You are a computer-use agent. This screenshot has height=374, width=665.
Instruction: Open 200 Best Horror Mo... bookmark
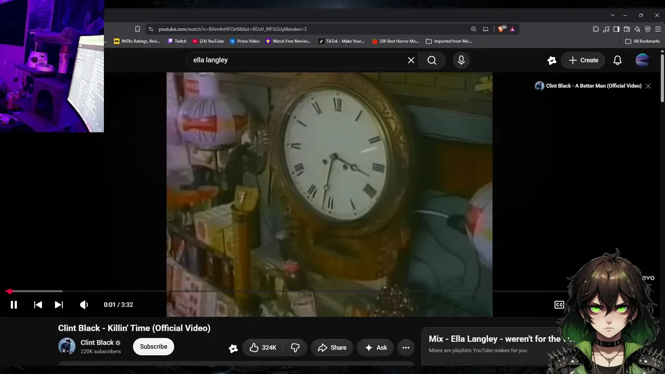pos(395,41)
